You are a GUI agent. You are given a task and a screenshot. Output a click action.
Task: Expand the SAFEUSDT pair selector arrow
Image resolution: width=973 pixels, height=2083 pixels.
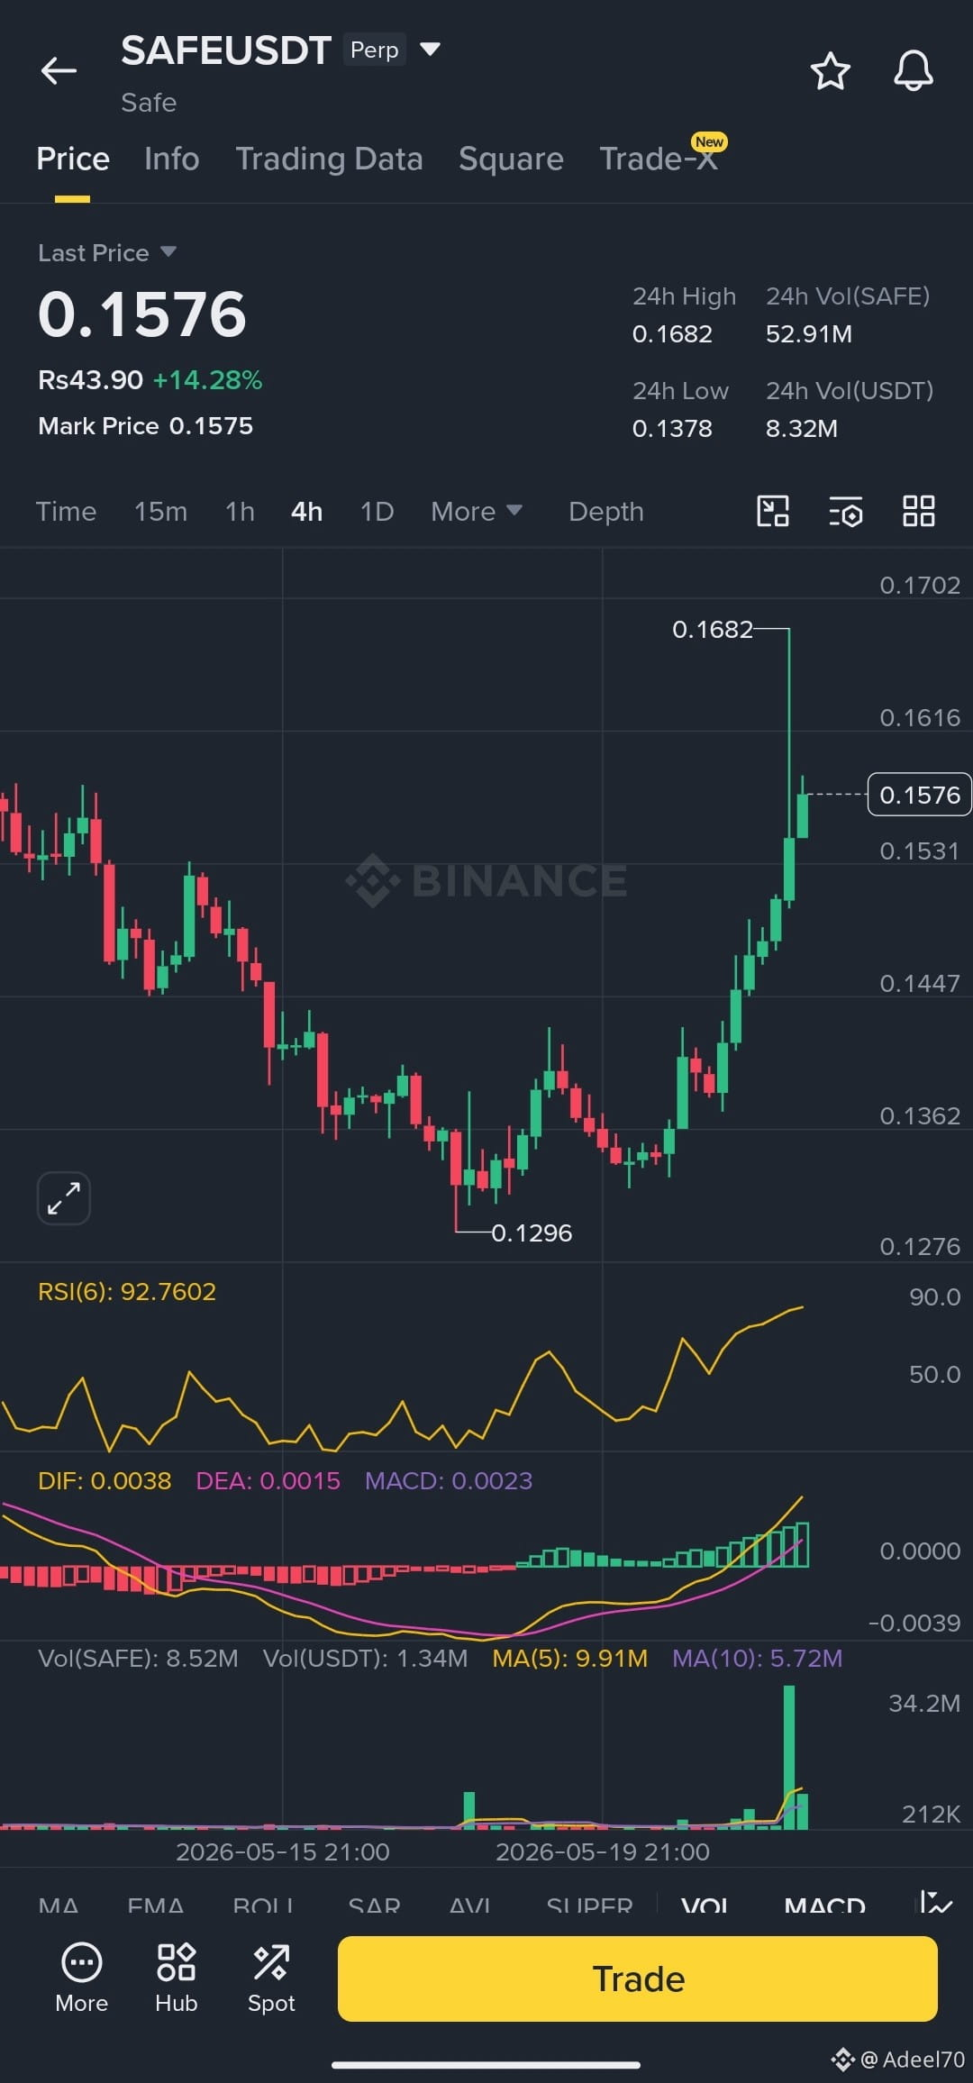[431, 49]
